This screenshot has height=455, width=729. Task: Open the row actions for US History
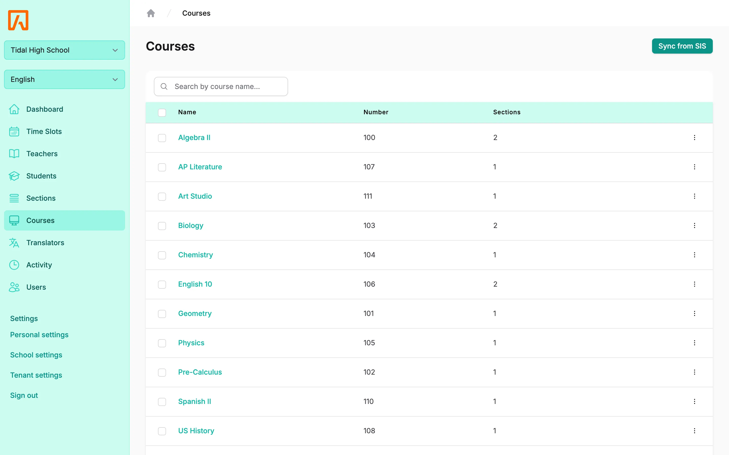[x=694, y=431]
